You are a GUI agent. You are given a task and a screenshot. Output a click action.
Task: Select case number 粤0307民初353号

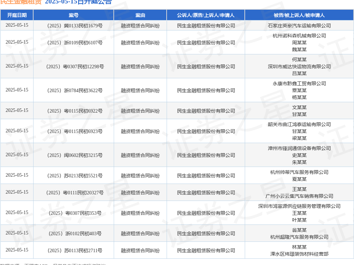click(83, 213)
